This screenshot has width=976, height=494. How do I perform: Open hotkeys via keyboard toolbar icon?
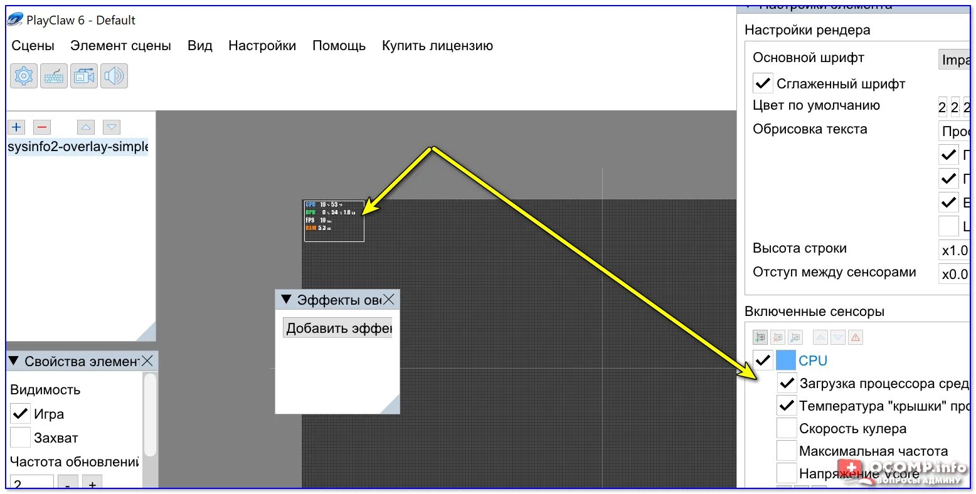coord(54,76)
